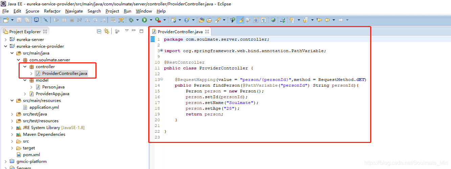Minimize the Project Explorer panel
Image resolution: width=451 pixels, height=169 pixels.
pyautogui.click(x=134, y=31)
